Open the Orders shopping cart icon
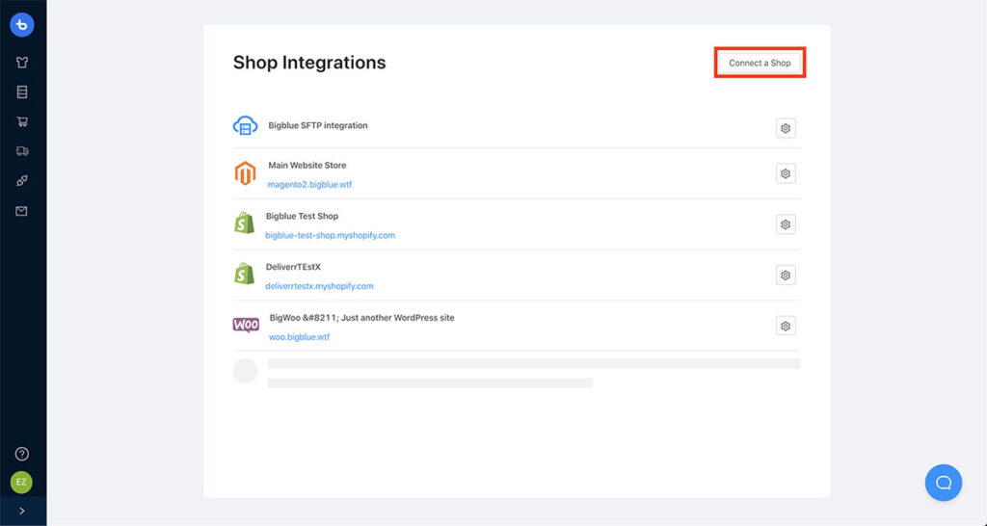This screenshot has width=987, height=526. (22, 121)
